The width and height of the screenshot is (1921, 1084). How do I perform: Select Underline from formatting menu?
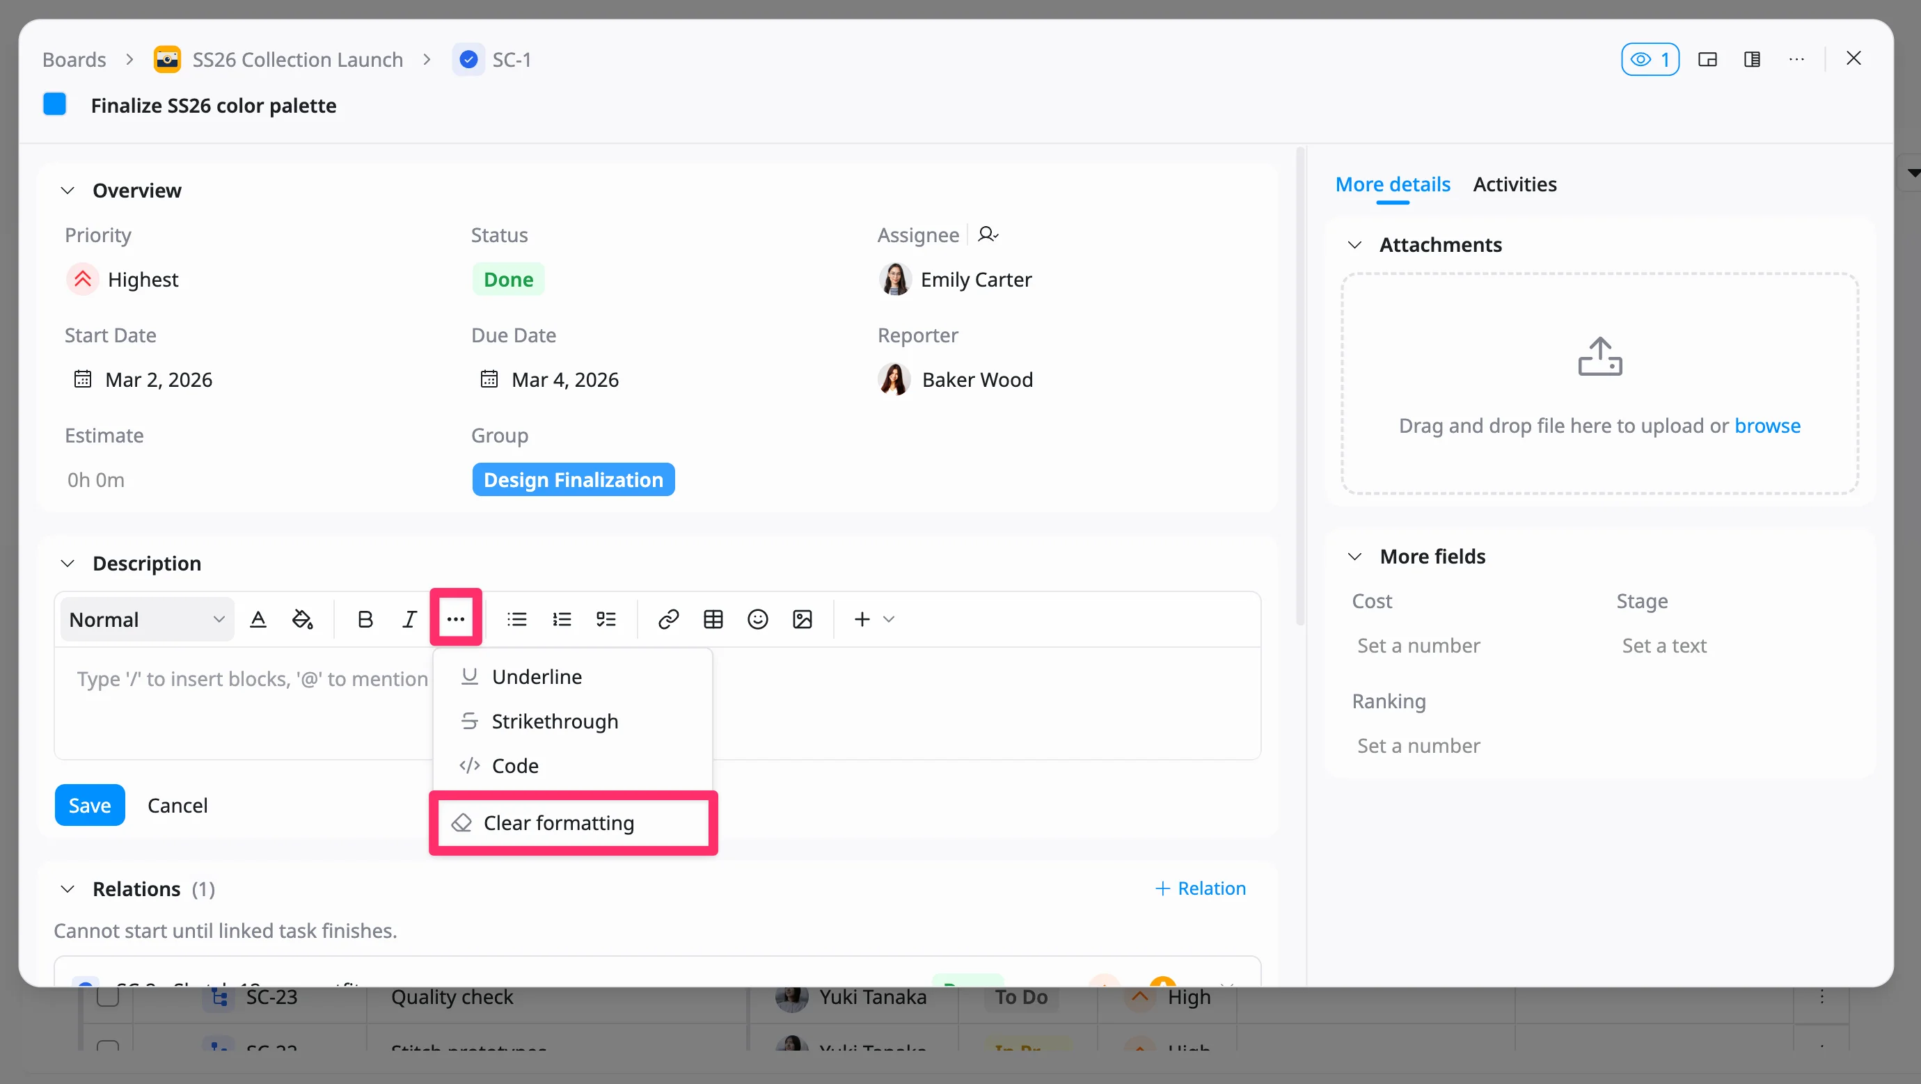[573, 676]
